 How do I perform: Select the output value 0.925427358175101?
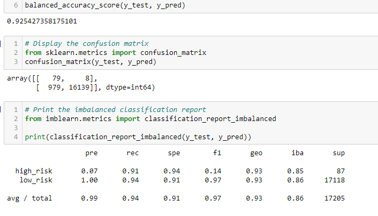[42, 21]
